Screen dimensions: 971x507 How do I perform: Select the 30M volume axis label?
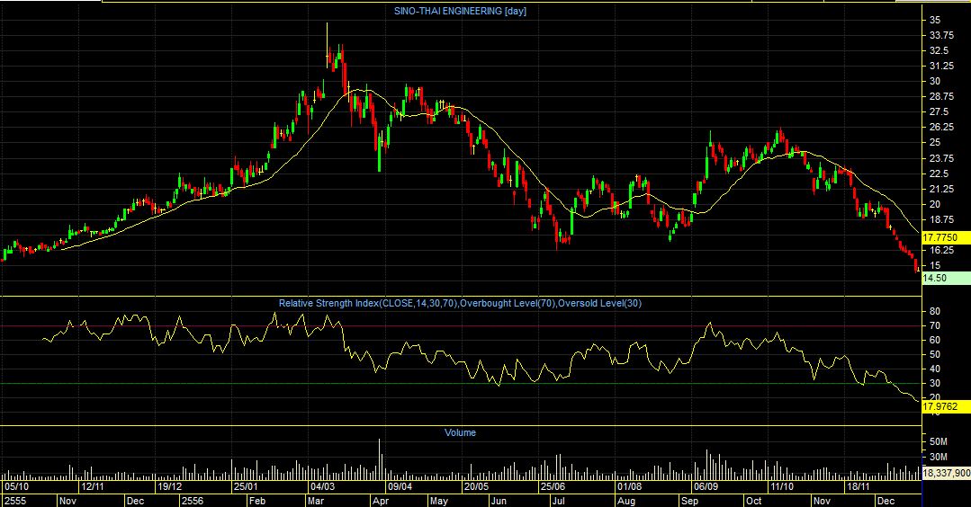939,458
